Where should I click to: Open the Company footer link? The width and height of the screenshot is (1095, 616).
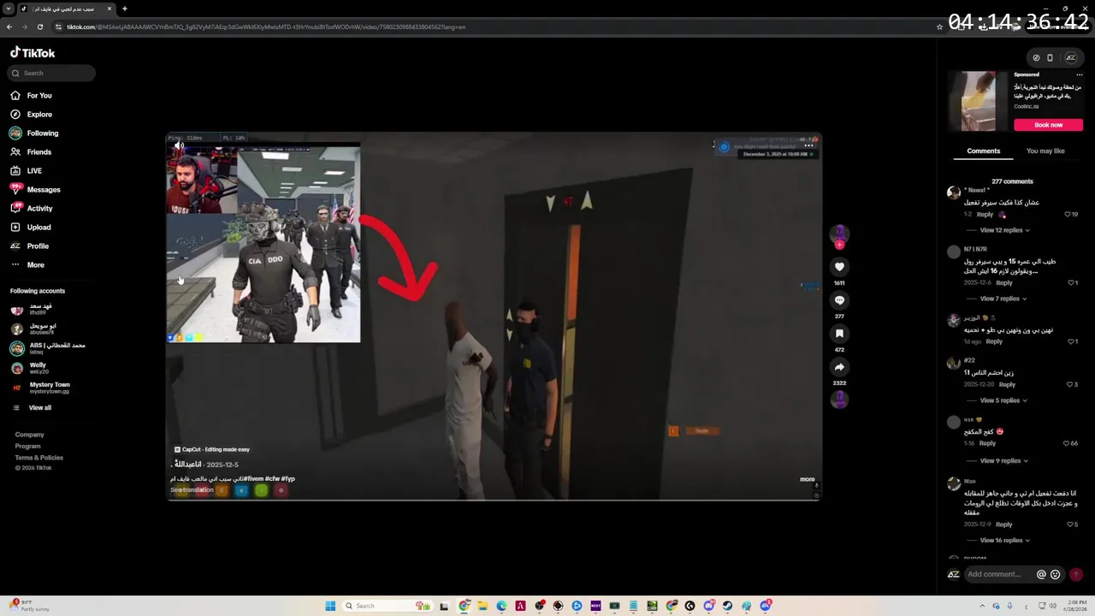coord(29,435)
